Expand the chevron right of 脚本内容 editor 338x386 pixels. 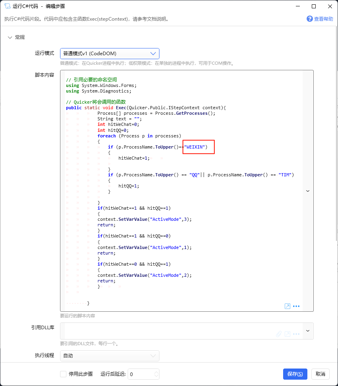308,191
